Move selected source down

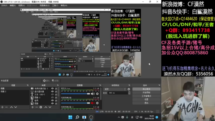pos(50,107)
